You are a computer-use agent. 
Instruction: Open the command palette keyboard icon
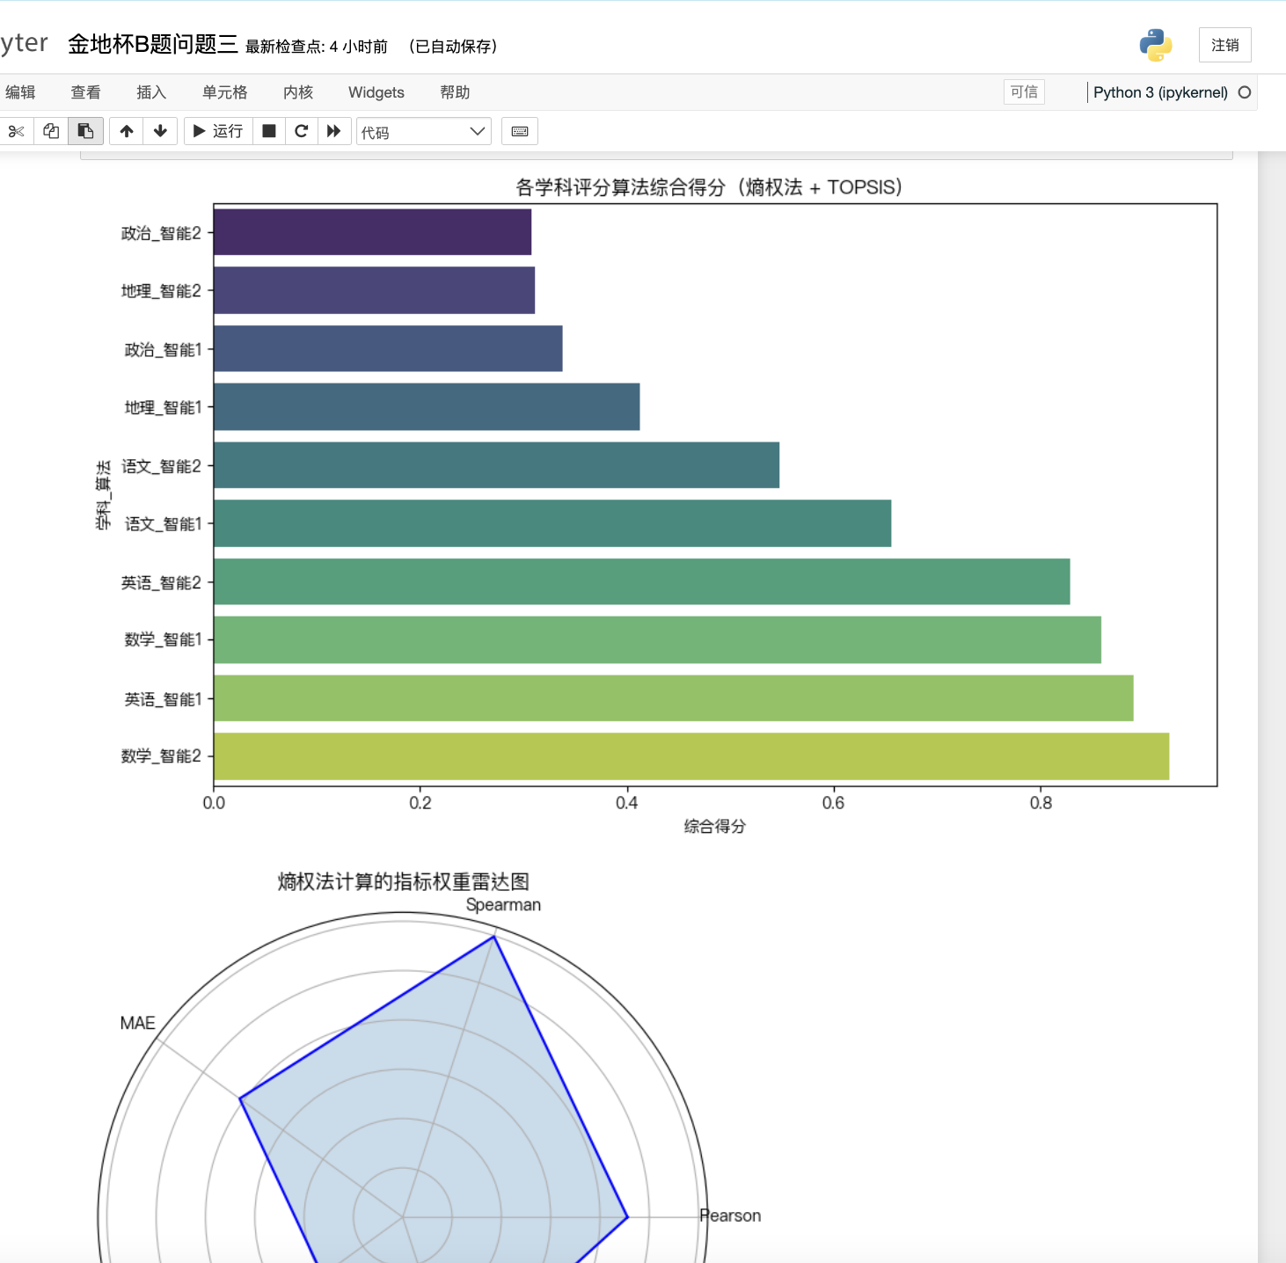tap(520, 131)
